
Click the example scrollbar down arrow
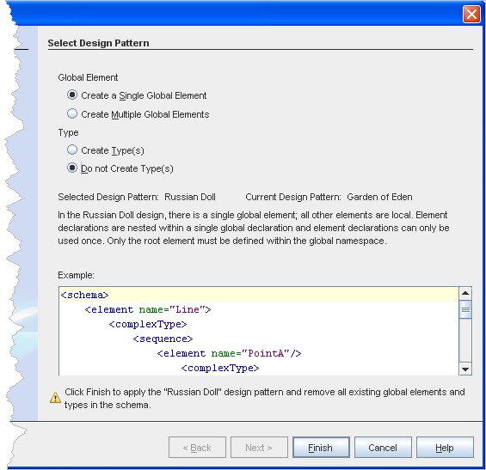tap(465, 369)
